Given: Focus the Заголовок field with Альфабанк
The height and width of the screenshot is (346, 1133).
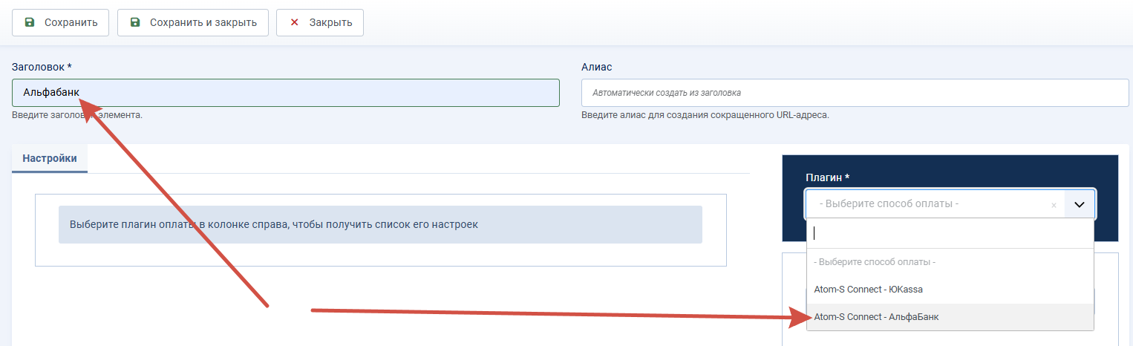Looking at the screenshot, I should pyautogui.click(x=286, y=93).
